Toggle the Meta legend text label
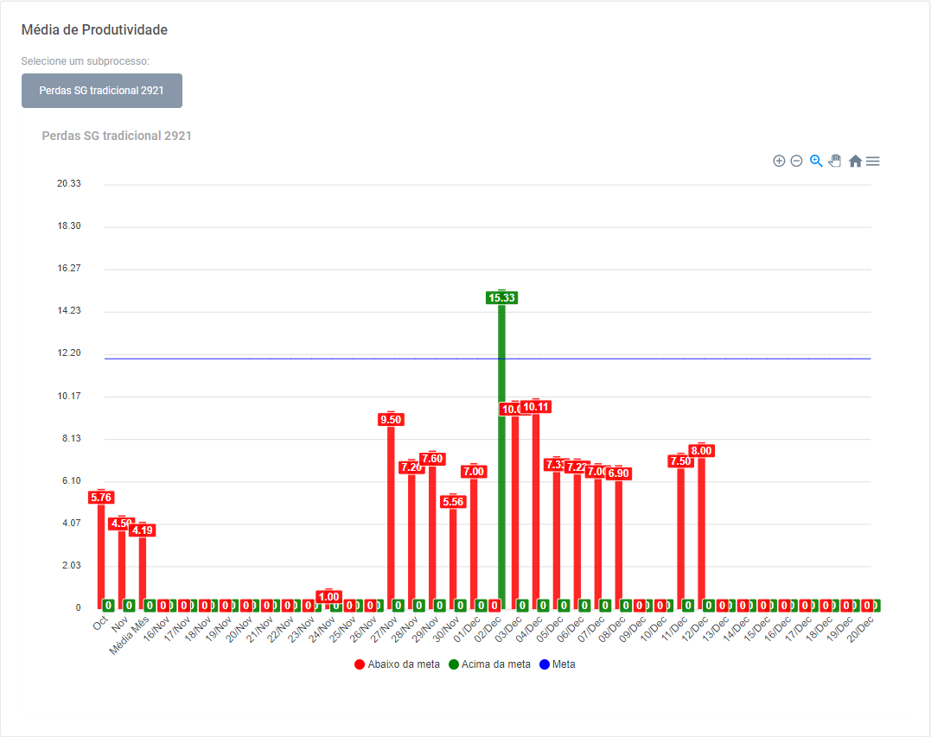The width and height of the screenshot is (931, 737). tap(564, 664)
